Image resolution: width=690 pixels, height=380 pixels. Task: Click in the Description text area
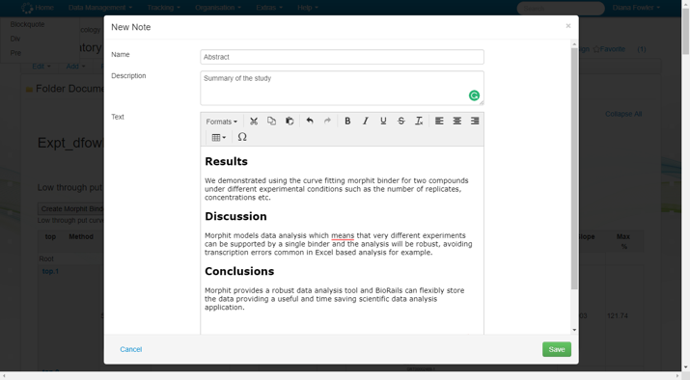342,88
